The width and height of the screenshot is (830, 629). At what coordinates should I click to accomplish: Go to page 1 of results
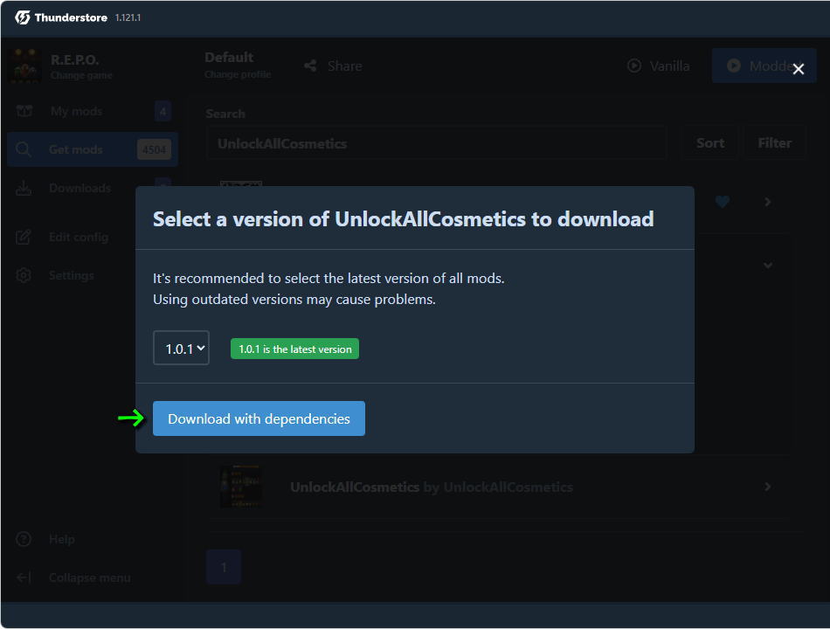tap(224, 567)
